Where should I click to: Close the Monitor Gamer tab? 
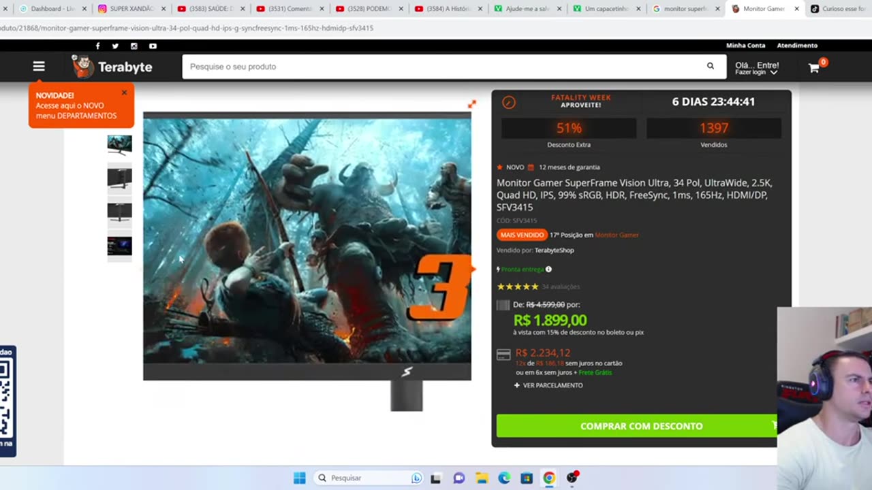pos(796,9)
